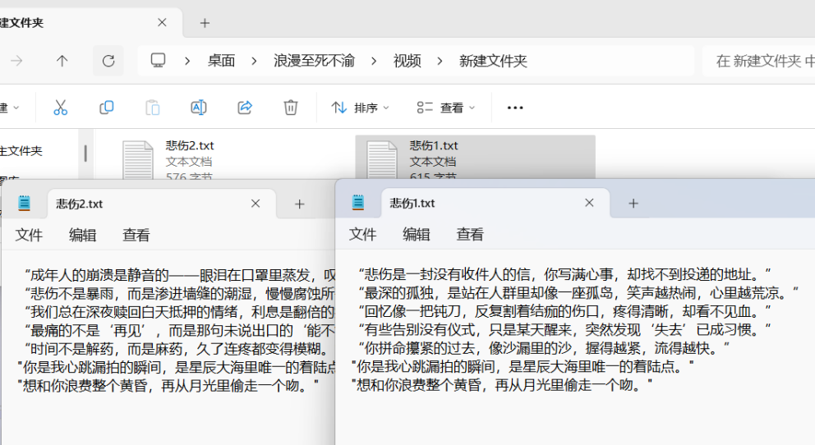The image size is (815, 445).
Task: Close the Explorer 新建文件夹 tab
Action: tap(162, 22)
